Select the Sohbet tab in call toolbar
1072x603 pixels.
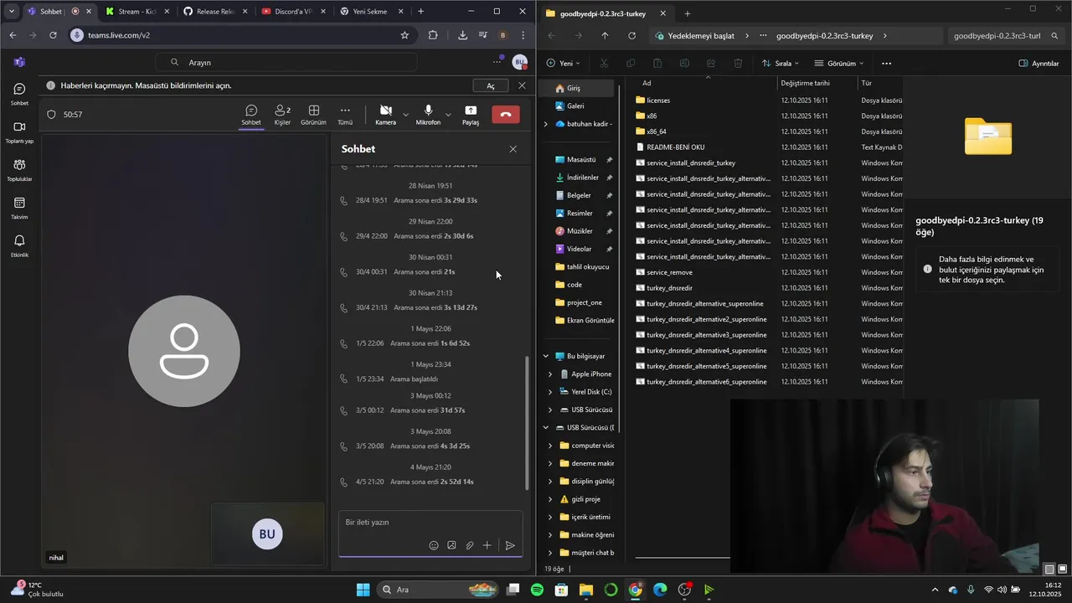click(251, 116)
